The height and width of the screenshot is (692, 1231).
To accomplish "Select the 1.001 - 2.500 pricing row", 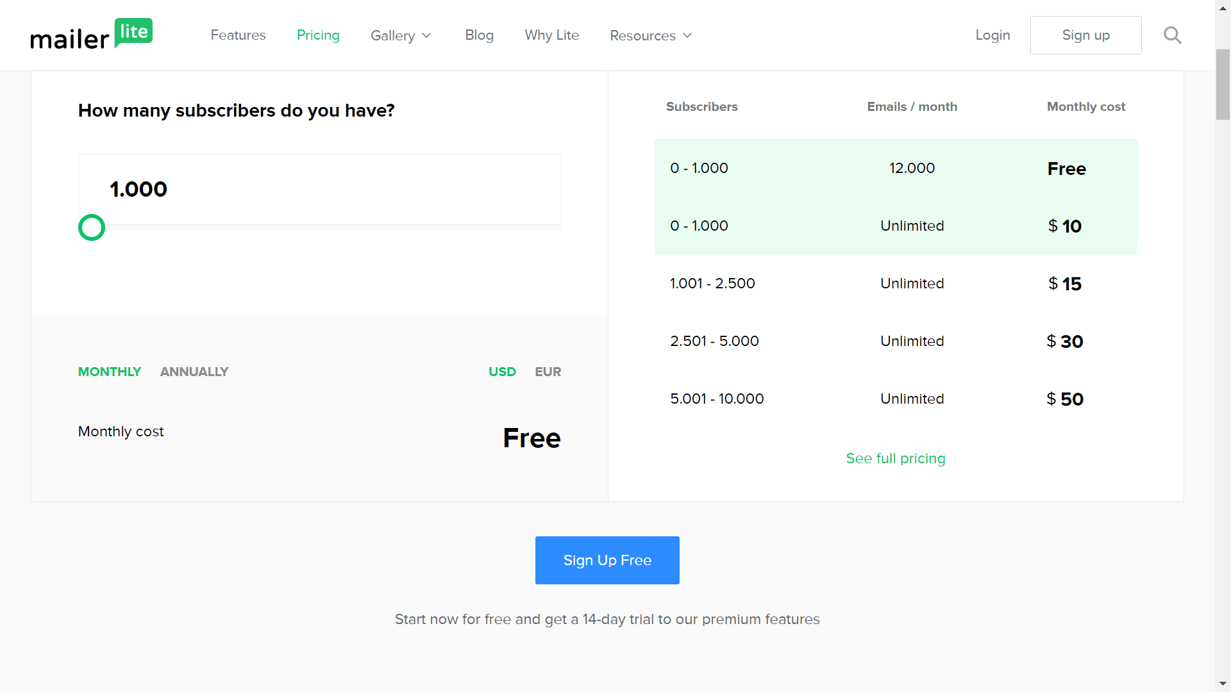I will (896, 283).
